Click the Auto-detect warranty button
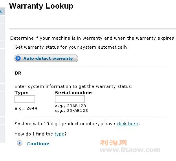Viewport: 176px width, 161px height. (x=46, y=58)
